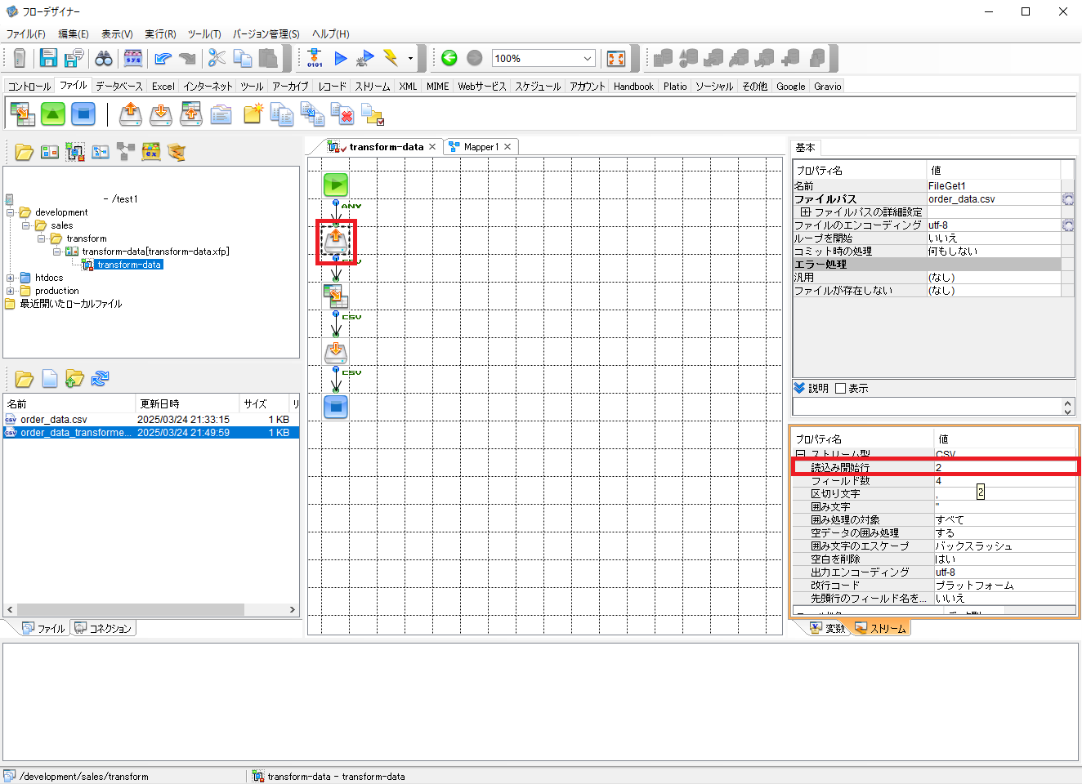Viewport: 1082px width, 784px height.
Task: Open the 編集(E) menu
Action: 74,34
